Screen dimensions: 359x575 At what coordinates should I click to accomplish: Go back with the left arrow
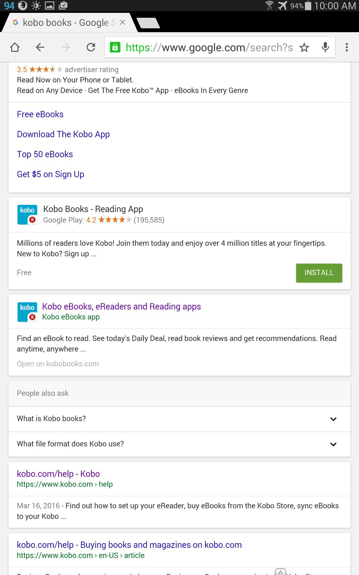[x=40, y=47]
